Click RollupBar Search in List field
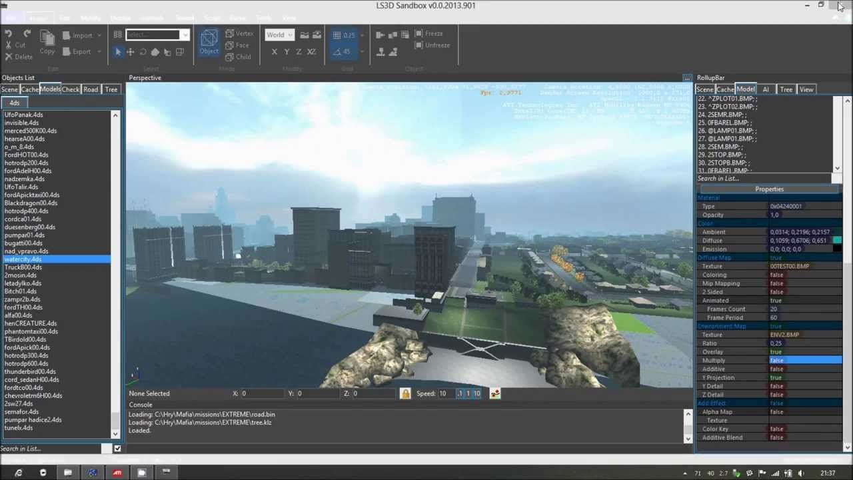The height and width of the screenshot is (480, 853). (x=764, y=179)
